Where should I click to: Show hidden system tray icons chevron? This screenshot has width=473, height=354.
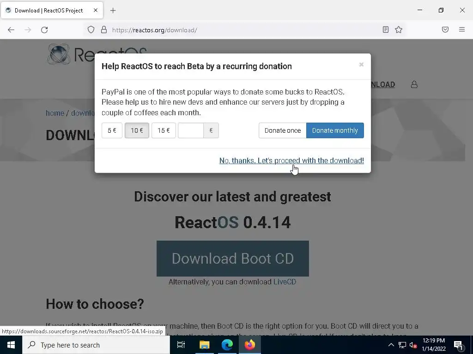click(x=391, y=345)
